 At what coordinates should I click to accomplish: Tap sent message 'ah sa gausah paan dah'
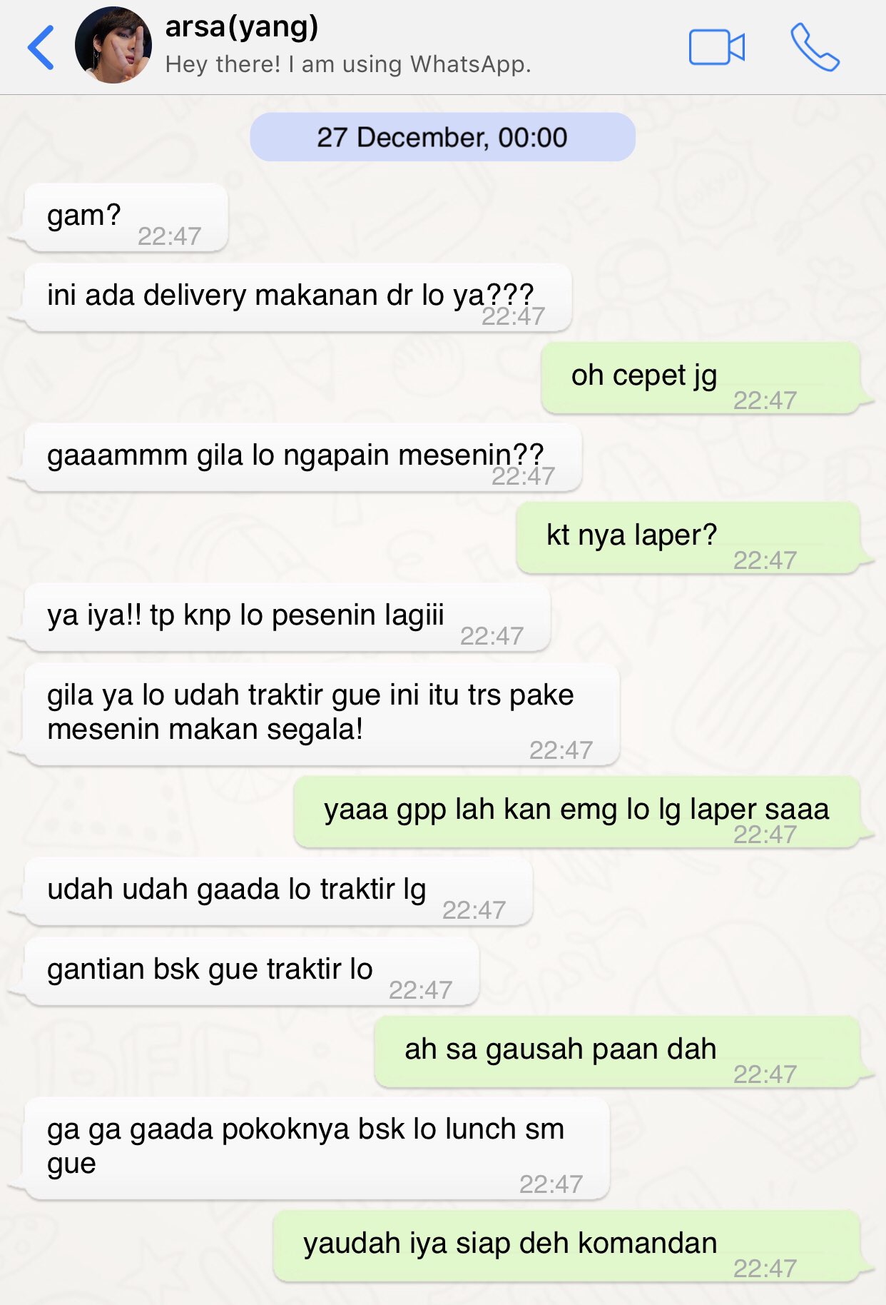tap(617, 1052)
